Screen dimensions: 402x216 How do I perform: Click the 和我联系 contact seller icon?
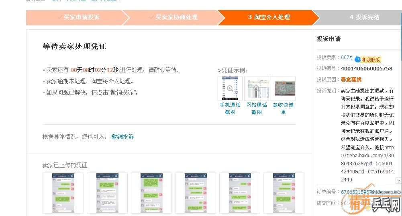pyautogui.click(x=368, y=60)
